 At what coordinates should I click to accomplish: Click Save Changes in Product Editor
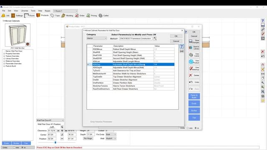tap(194, 41)
